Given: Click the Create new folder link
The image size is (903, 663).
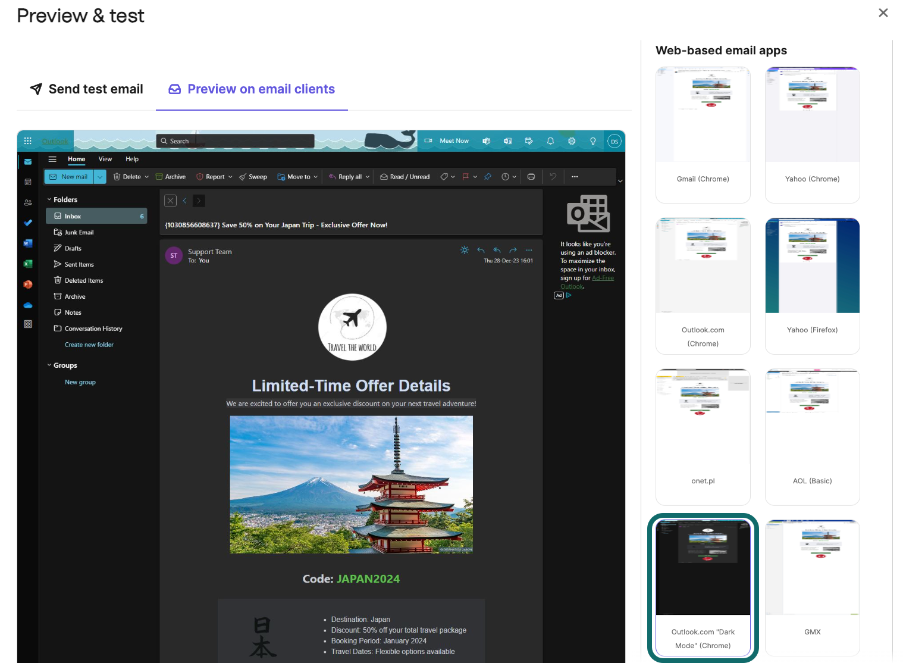Looking at the screenshot, I should pos(89,344).
